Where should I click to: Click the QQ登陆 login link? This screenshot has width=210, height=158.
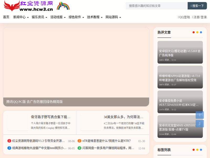point(184,17)
